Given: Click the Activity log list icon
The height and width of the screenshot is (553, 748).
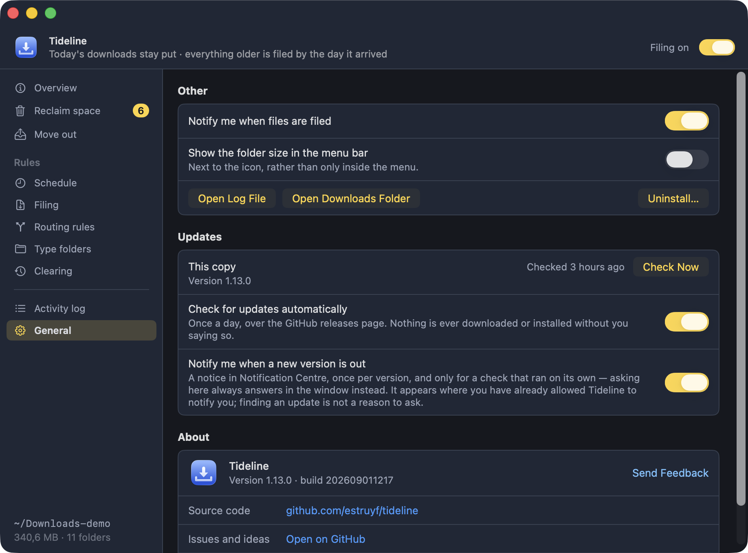Looking at the screenshot, I should pyautogui.click(x=20, y=309).
